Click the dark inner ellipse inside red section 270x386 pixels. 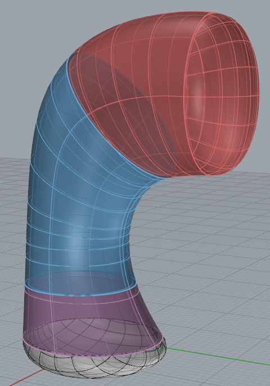(123, 108)
